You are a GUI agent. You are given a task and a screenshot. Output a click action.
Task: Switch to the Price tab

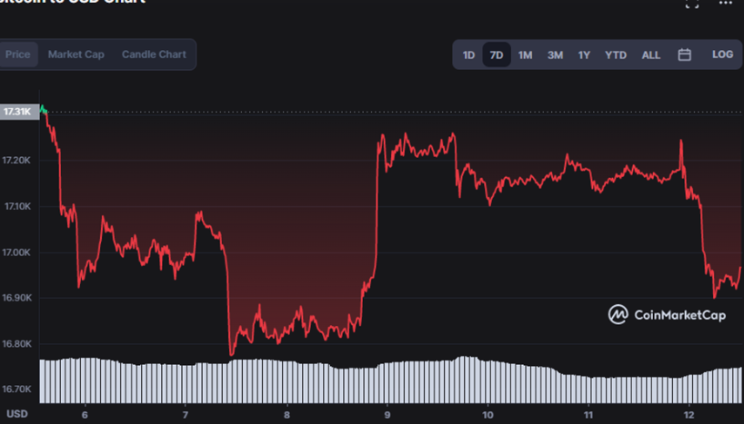17,54
